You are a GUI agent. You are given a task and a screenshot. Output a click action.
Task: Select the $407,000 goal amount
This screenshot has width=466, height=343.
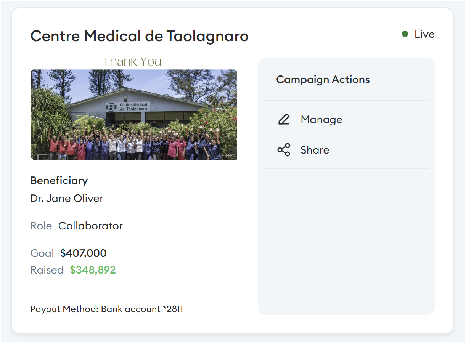coord(84,253)
